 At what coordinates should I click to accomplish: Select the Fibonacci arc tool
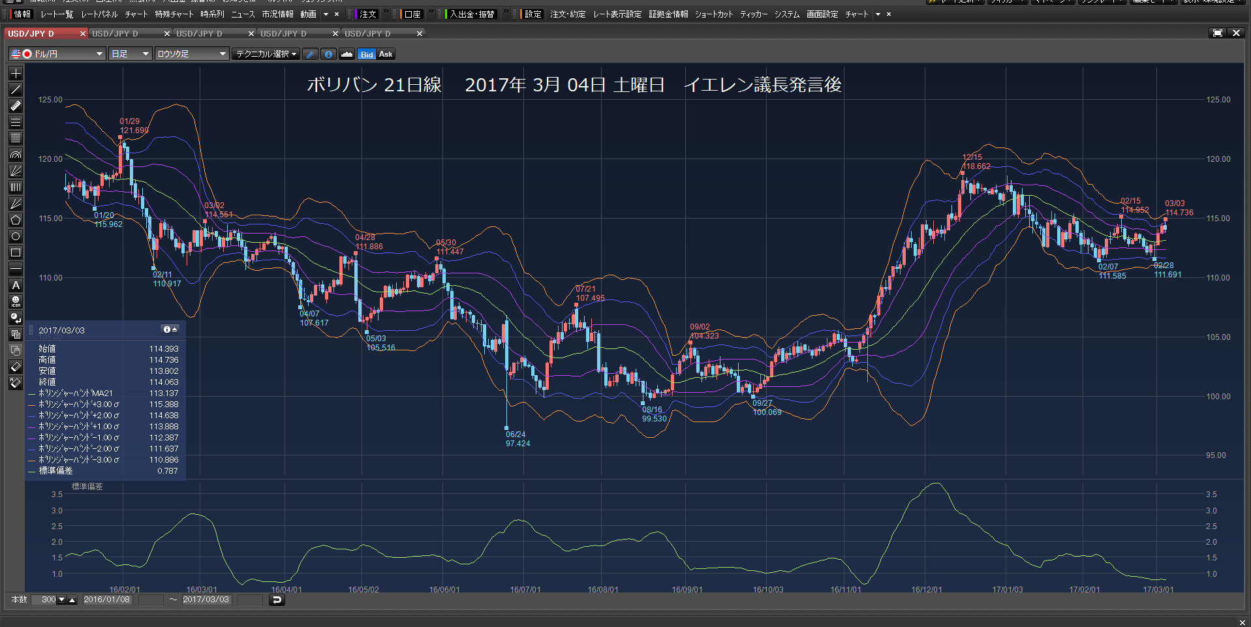pyautogui.click(x=16, y=155)
